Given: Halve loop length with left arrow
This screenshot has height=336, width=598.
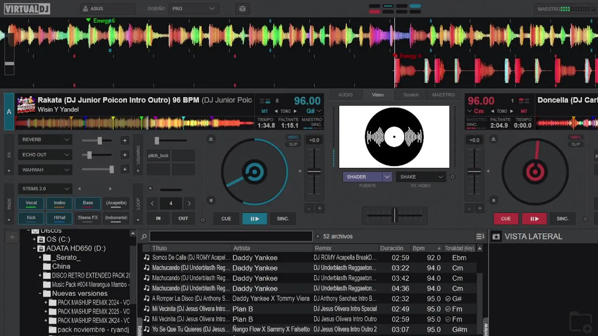Looking at the screenshot, I should tap(152, 203).
